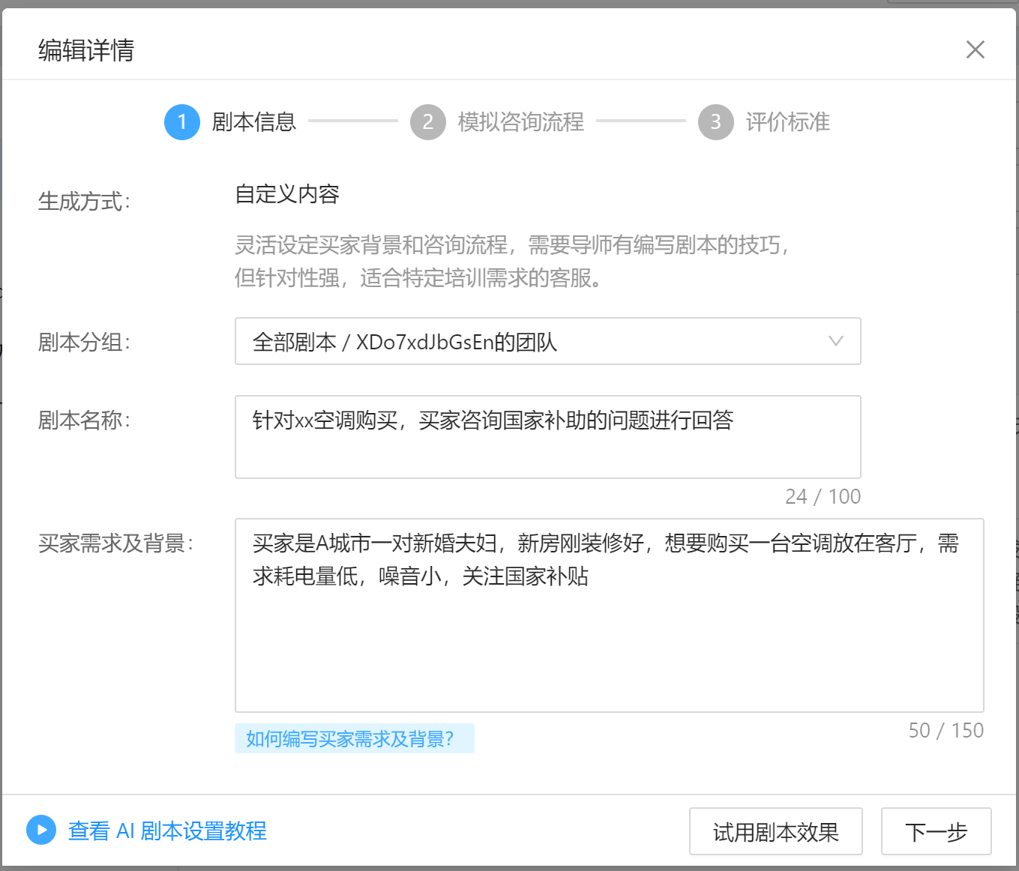The height and width of the screenshot is (871, 1019).
Task: Click the 下一步 button
Action: point(936,831)
